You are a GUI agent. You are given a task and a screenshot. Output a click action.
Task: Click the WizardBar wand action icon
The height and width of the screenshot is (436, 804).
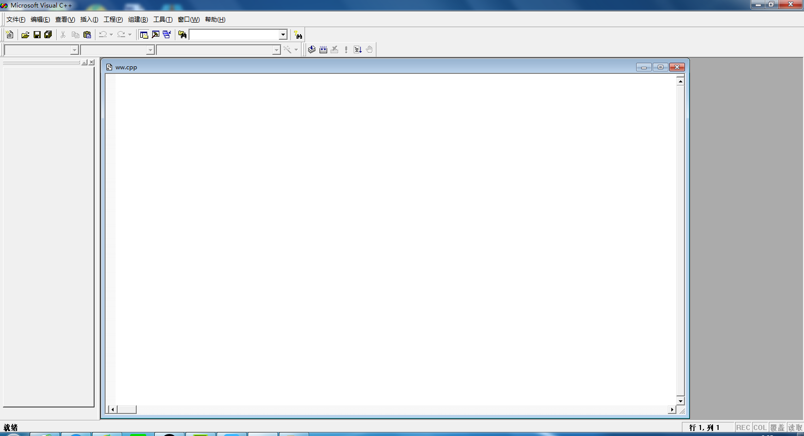pos(287,49)
